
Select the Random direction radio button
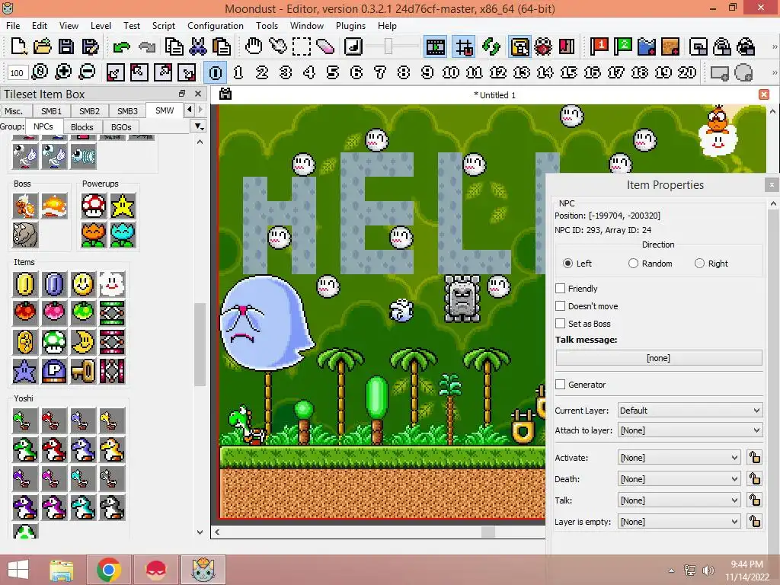coord(633,263)
